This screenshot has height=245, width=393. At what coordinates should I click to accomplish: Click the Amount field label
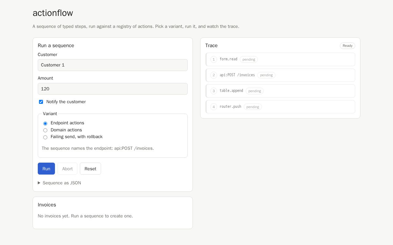click(x=45, y=78)
